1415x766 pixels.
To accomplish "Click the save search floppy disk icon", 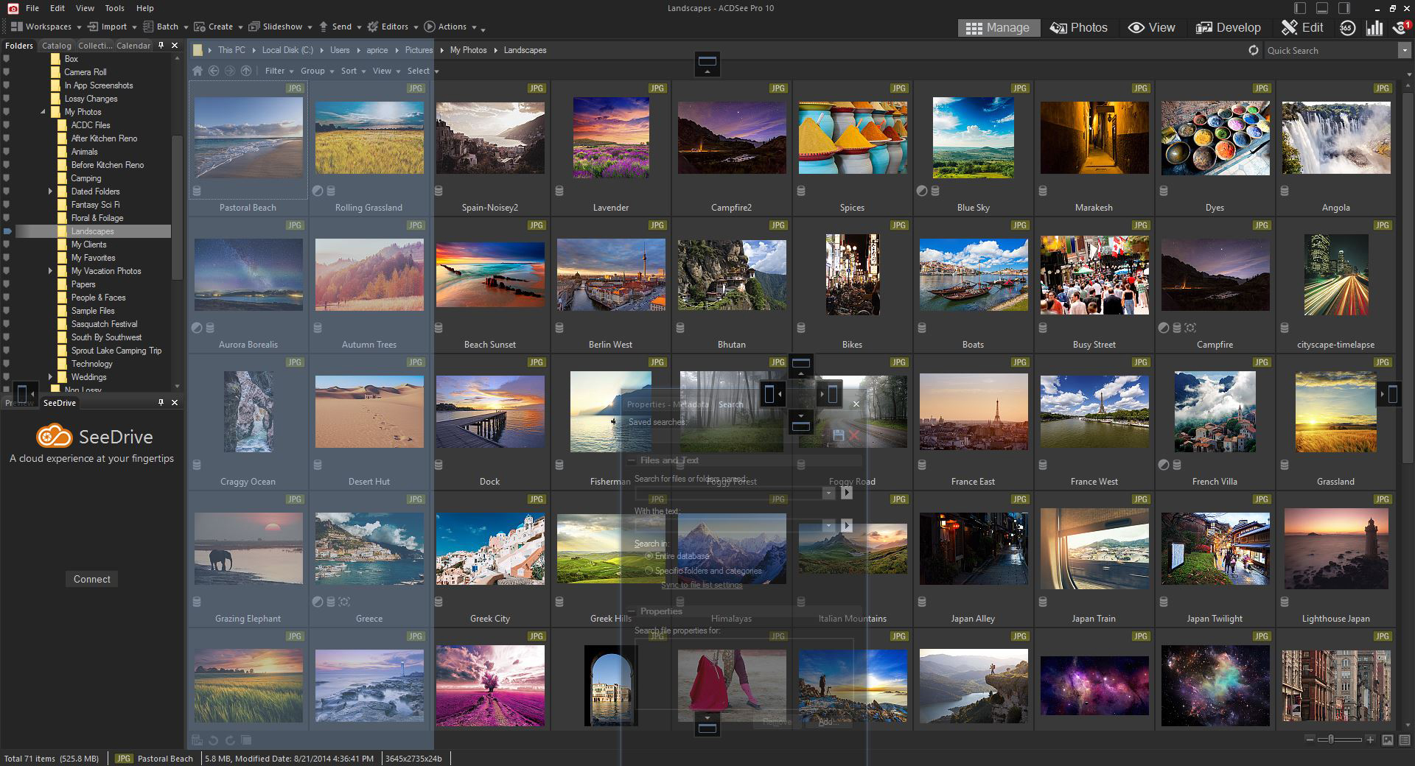I will [x=838, y=435].
